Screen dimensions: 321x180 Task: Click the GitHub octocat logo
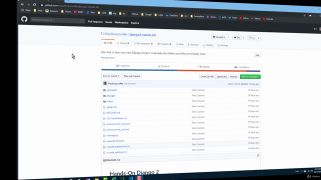click(x=24, y=19)
